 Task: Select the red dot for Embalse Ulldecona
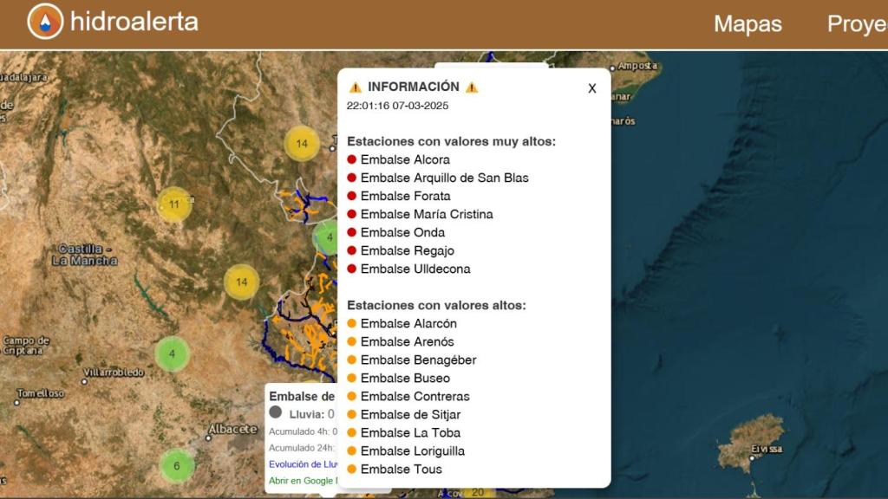coord(351,269)
